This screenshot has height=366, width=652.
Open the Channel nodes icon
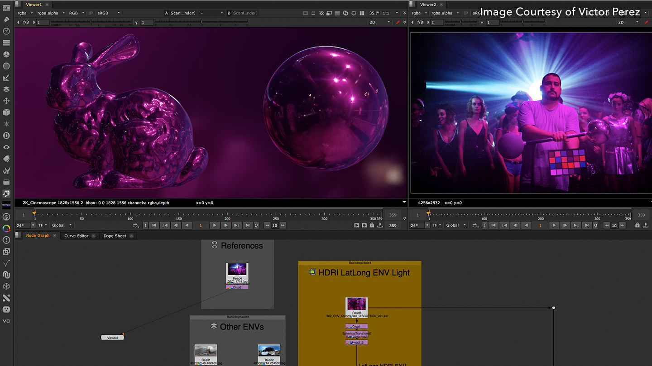[6, 43]
